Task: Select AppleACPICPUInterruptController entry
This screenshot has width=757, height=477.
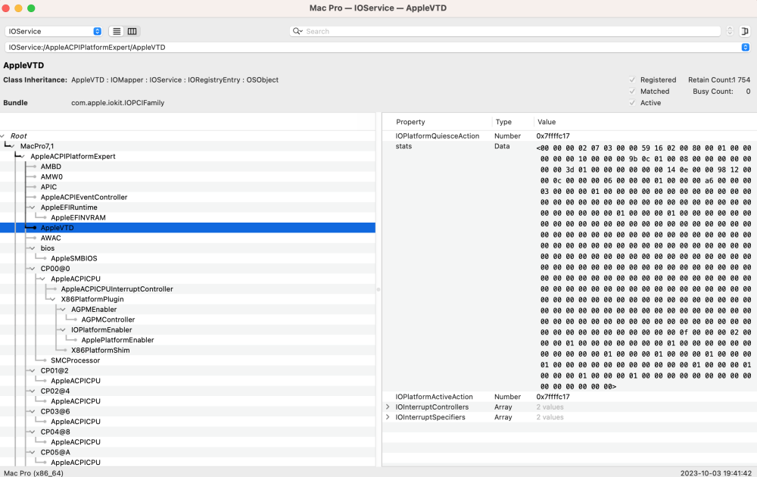Action: coord(117,289)
